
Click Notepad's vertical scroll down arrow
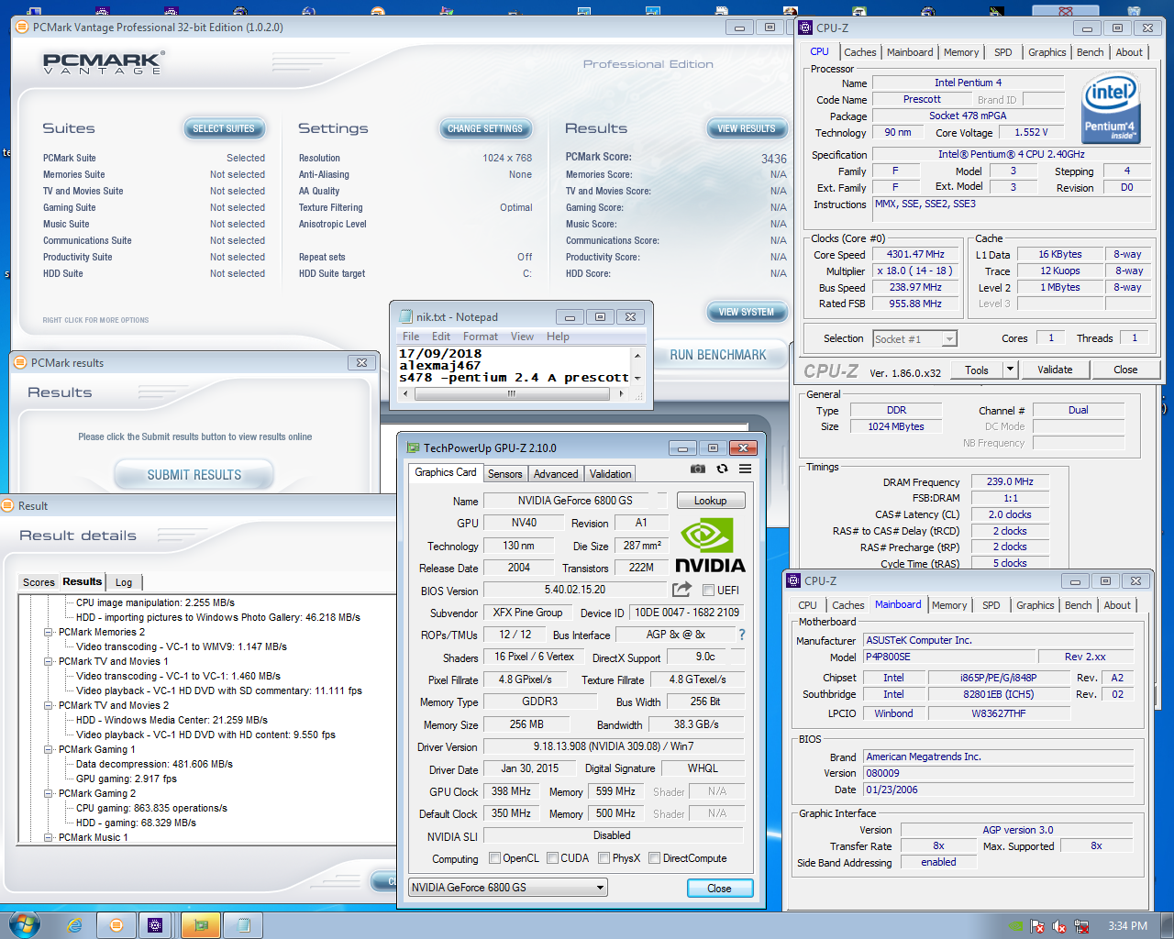(637, 378)
